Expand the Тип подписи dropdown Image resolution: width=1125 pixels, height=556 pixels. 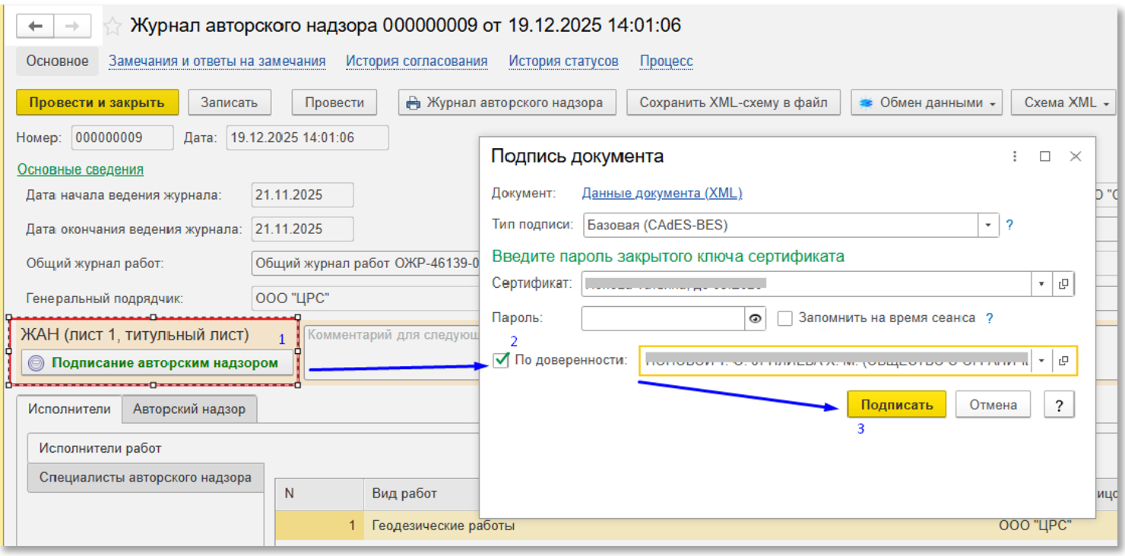(987, 226)
